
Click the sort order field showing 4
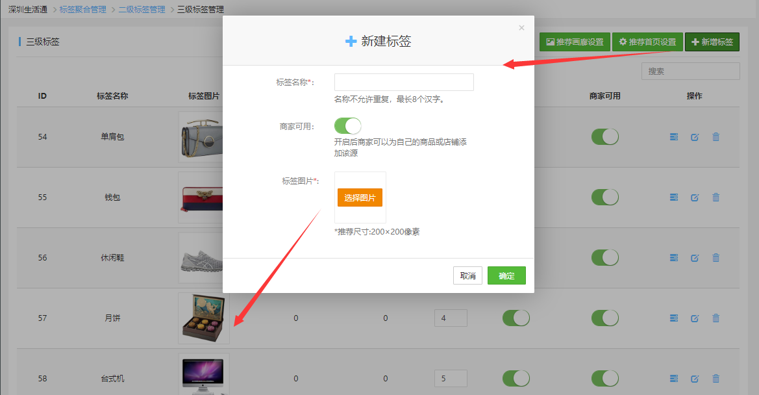point(451,318)
